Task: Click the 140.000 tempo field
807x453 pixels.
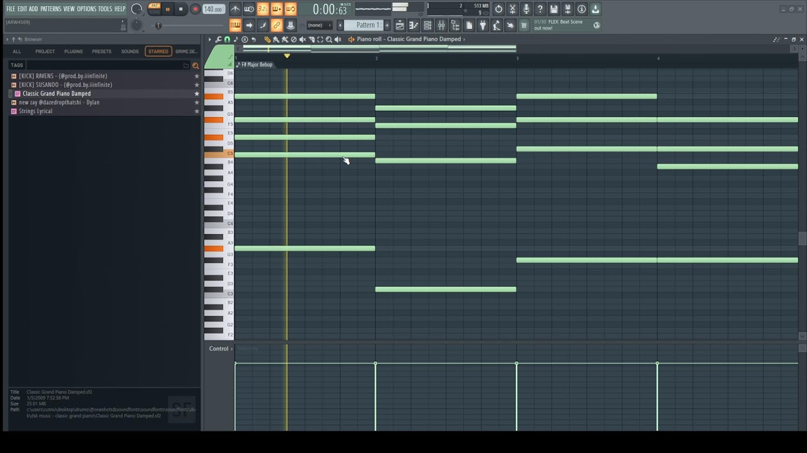Action: 213,9
